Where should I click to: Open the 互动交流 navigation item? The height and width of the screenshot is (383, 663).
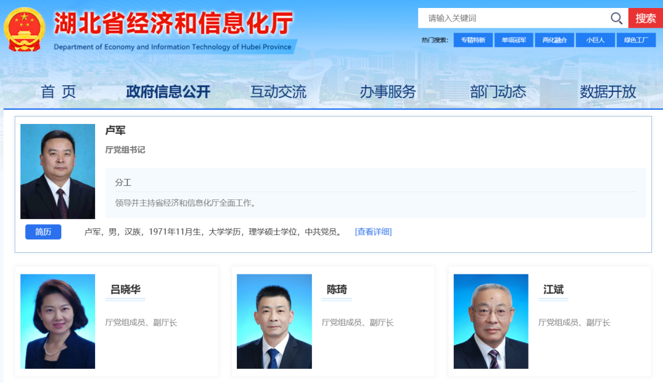pyautogui.click(x=278, y=92)
